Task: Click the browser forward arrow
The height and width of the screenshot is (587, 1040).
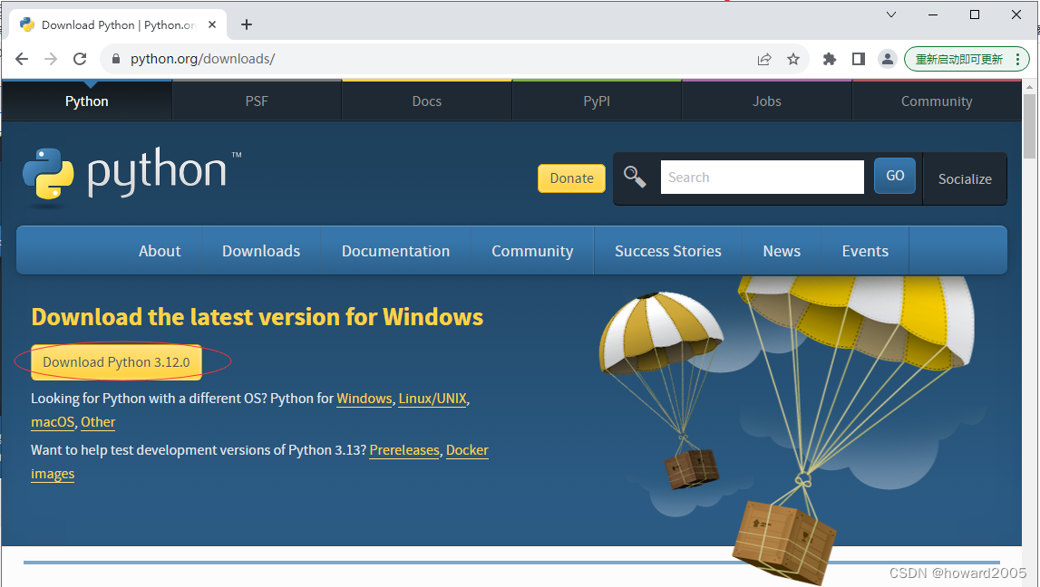Action: tap(51, 59)
